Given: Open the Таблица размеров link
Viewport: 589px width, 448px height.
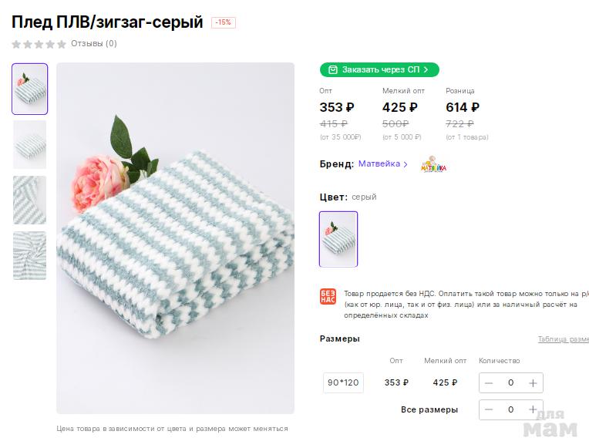Looking at the screenshot, I should pyautogui.click(x=563, y=339).
